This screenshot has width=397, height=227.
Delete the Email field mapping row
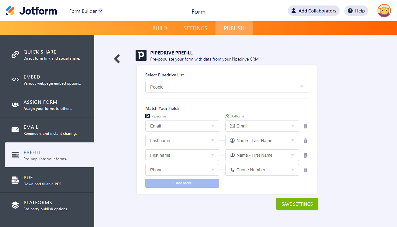click(305, 126)
